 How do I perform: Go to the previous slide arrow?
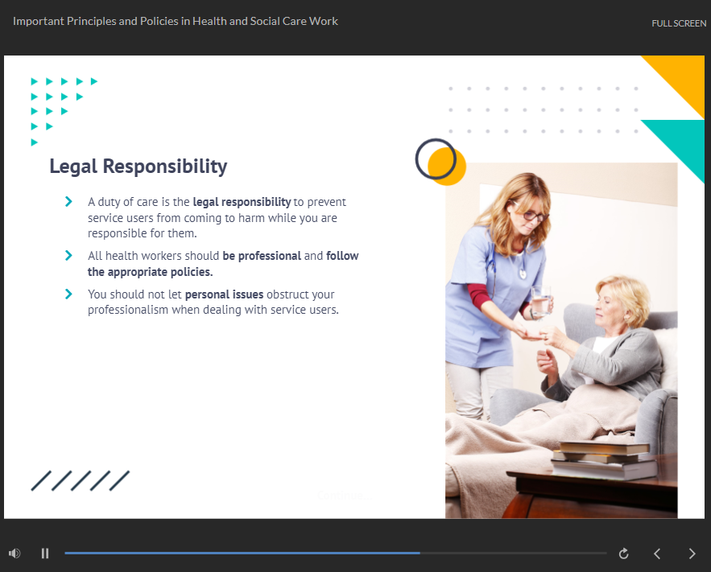click(x=657, y=553)
